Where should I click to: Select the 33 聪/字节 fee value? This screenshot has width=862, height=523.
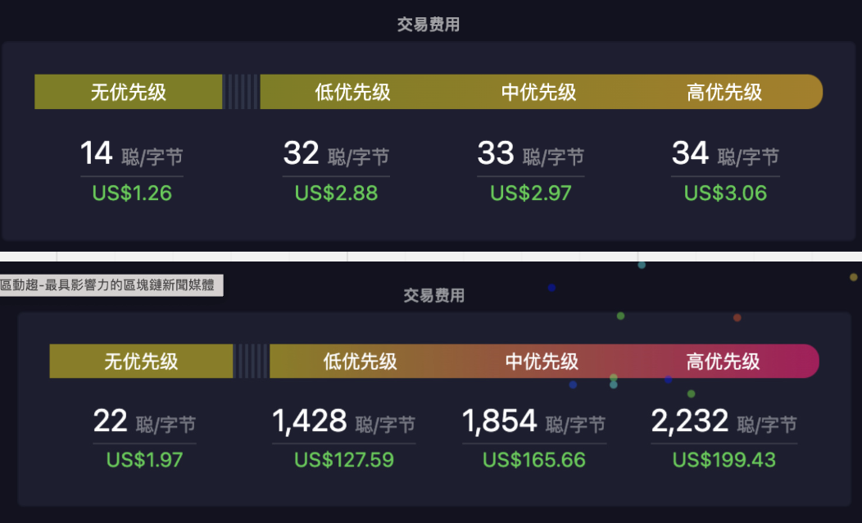pos(530,153)
